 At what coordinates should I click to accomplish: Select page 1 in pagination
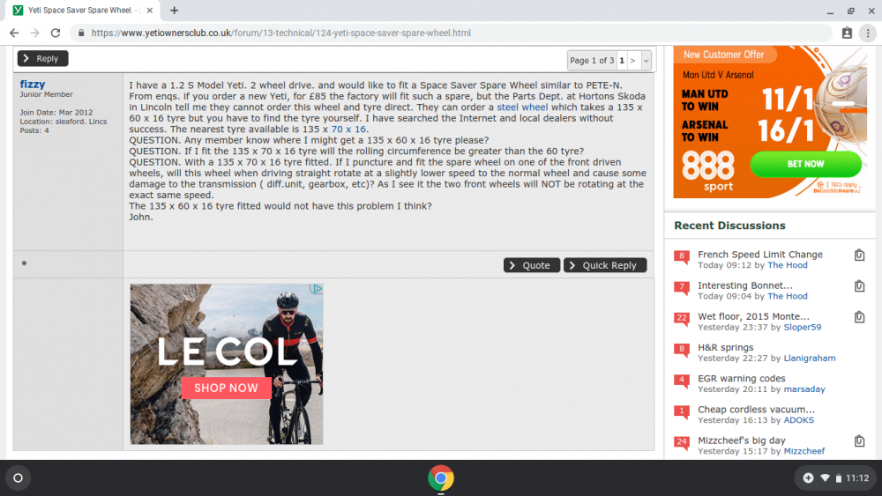(622, 60)
